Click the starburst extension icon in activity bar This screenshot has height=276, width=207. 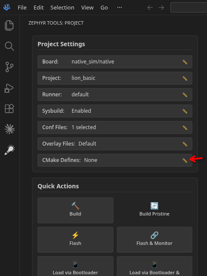point(9,129)
